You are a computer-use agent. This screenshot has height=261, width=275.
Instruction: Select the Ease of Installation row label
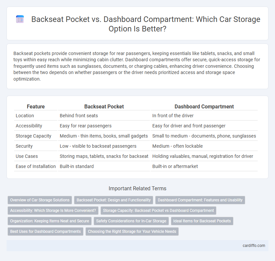point(36,166)
